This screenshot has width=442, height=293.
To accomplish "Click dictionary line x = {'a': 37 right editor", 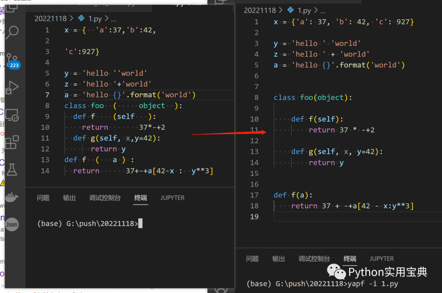I will click(344, 22).
